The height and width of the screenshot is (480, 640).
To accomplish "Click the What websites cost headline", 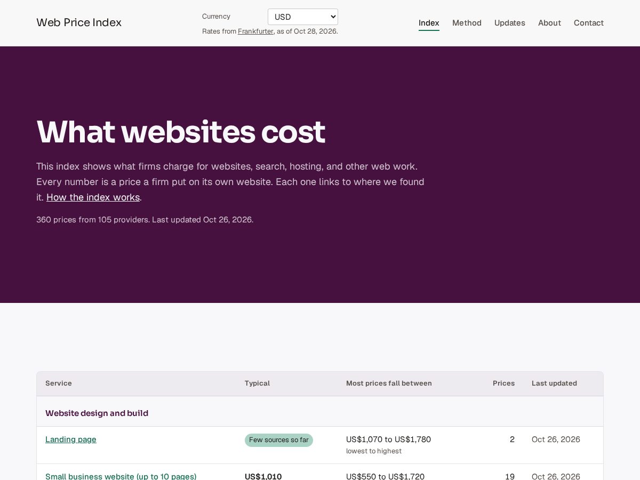I will tap(181, 132).
